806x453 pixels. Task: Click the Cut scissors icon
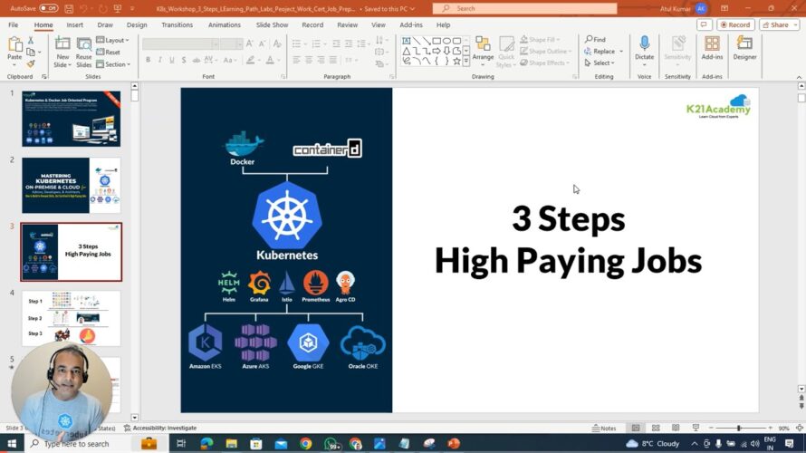pos(31,40)
